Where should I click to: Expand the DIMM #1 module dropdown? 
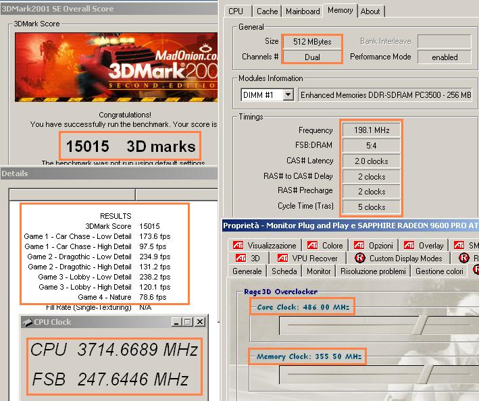[x=288, y=95]
